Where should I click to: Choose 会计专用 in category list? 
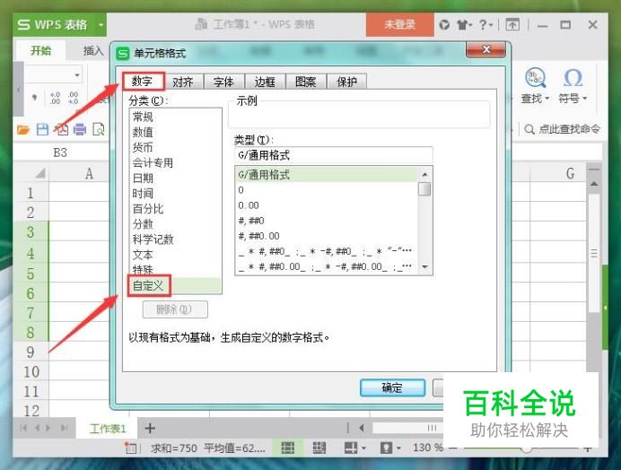point(175,162)
